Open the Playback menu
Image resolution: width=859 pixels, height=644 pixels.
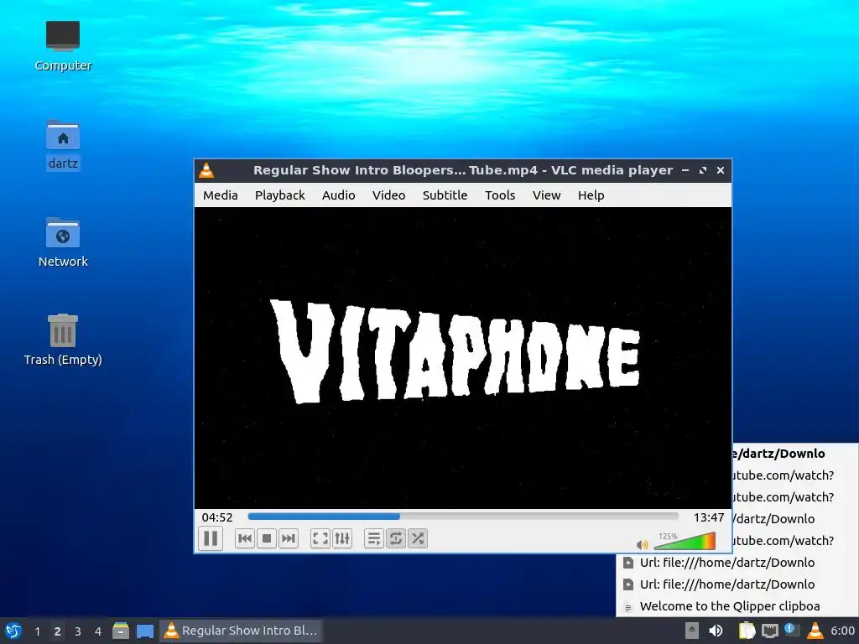coord(279,195)
